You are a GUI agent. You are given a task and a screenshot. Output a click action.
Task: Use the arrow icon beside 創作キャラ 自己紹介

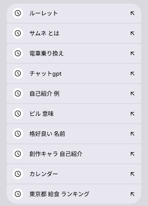click(132, 154)
